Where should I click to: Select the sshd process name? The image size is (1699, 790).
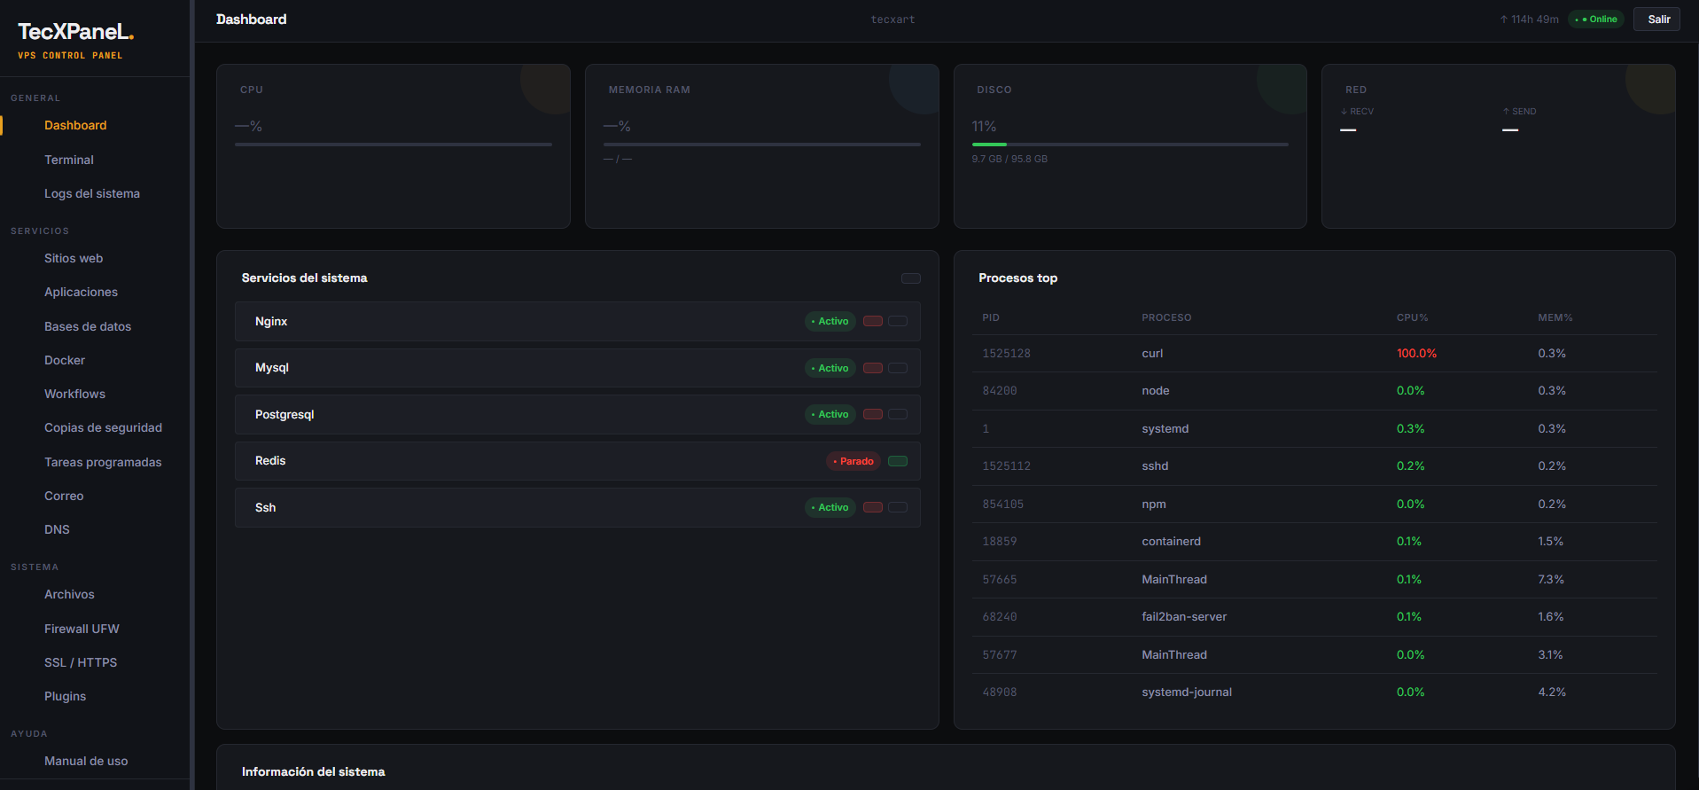1155,465
